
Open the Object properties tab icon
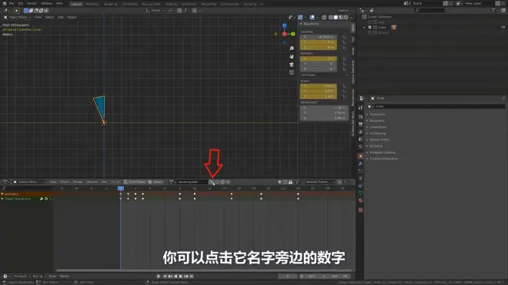pos(360,156)
